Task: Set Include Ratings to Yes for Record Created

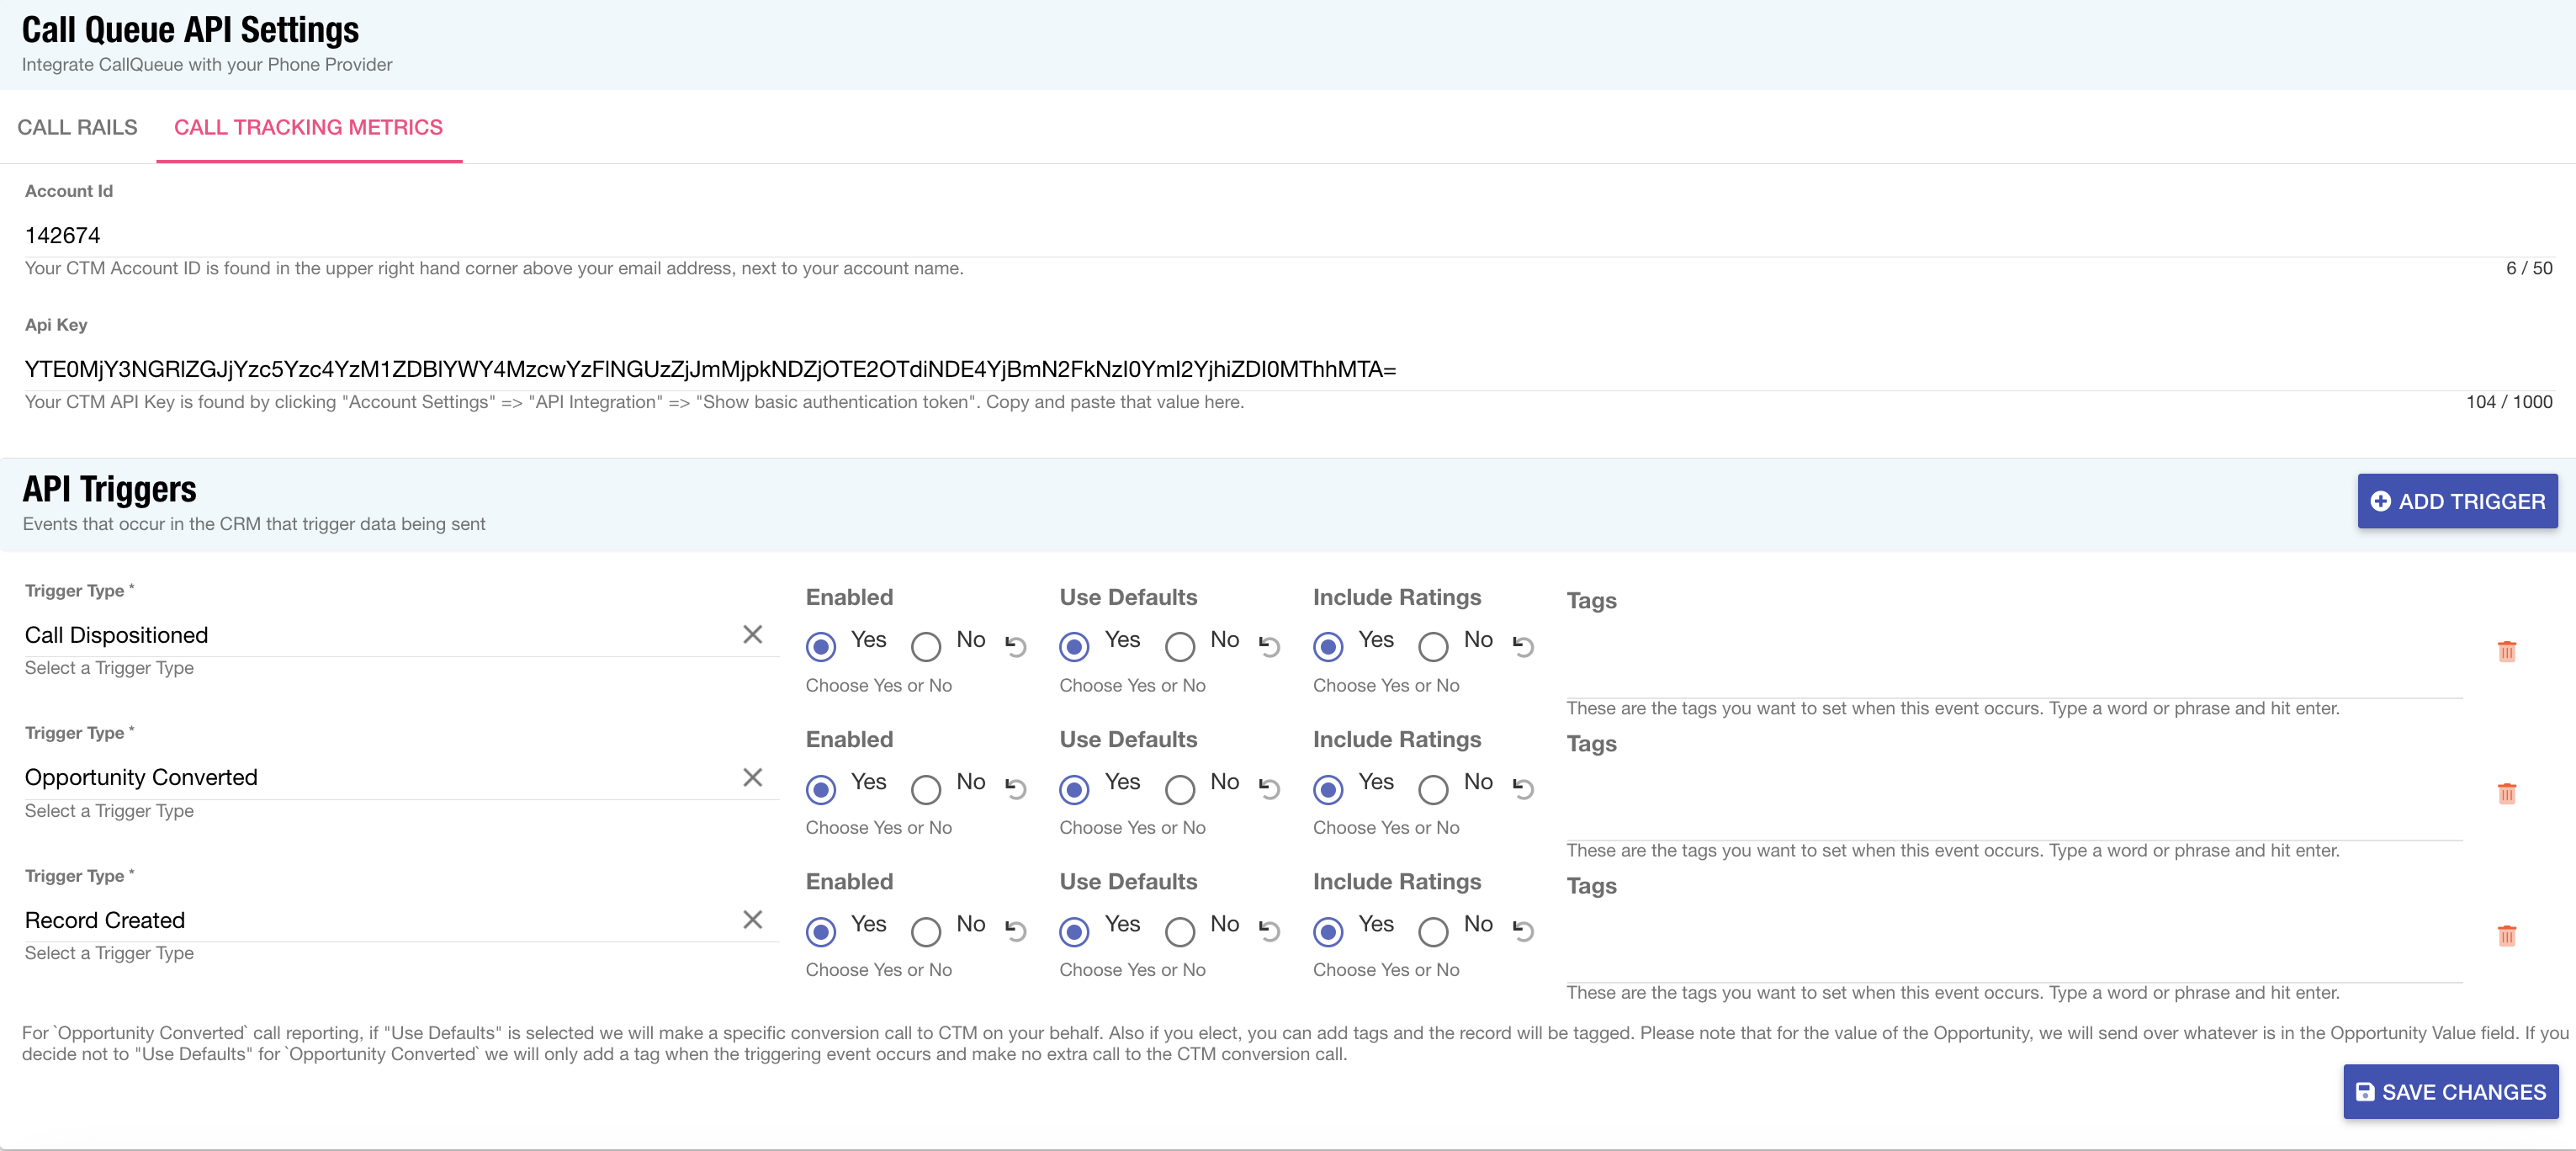Action: pos(1328,931)
